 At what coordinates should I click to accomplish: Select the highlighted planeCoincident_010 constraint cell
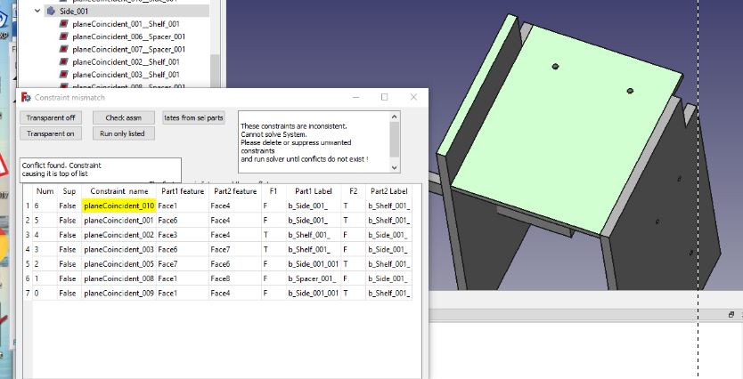(x=118, y=206)
